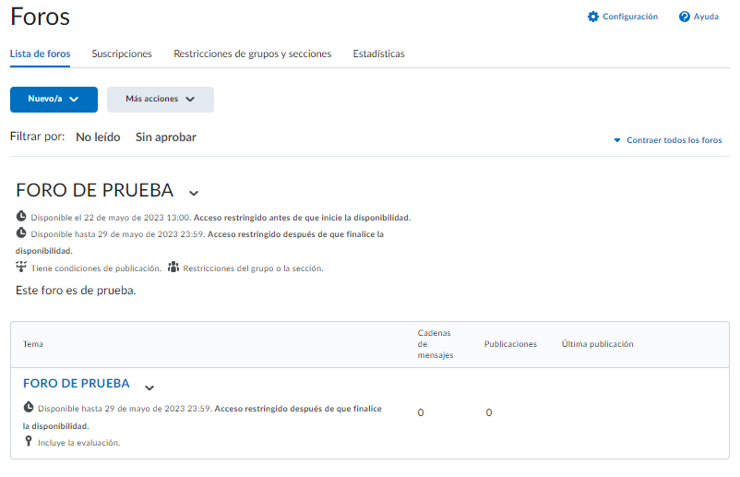Open Restricciones de grupos y secciones tab

252,54
